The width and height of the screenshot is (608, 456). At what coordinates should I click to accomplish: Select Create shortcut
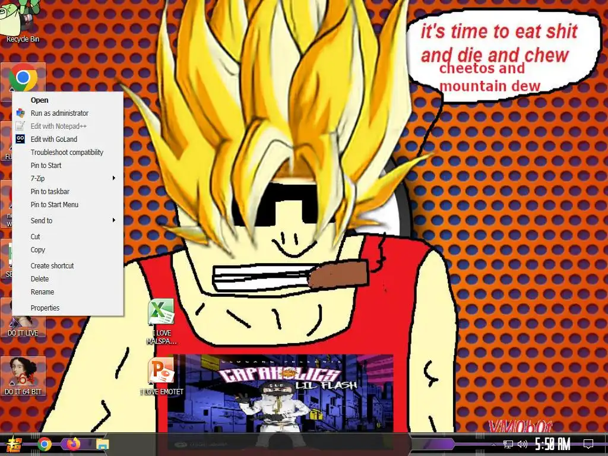coord(68,265)
